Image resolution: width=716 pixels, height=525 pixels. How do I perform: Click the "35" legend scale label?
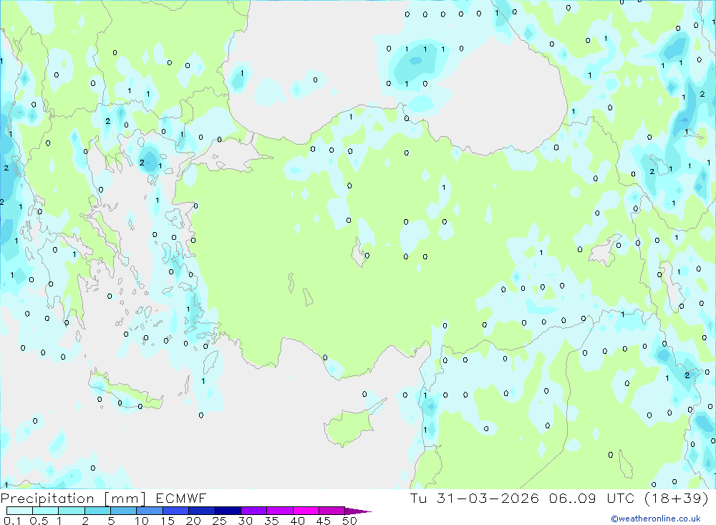click(x=271, y=521)
